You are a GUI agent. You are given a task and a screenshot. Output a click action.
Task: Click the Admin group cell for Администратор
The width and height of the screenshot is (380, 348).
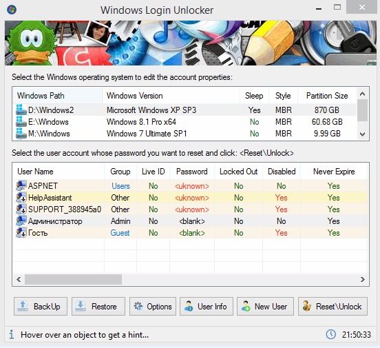tap(120, 221)
